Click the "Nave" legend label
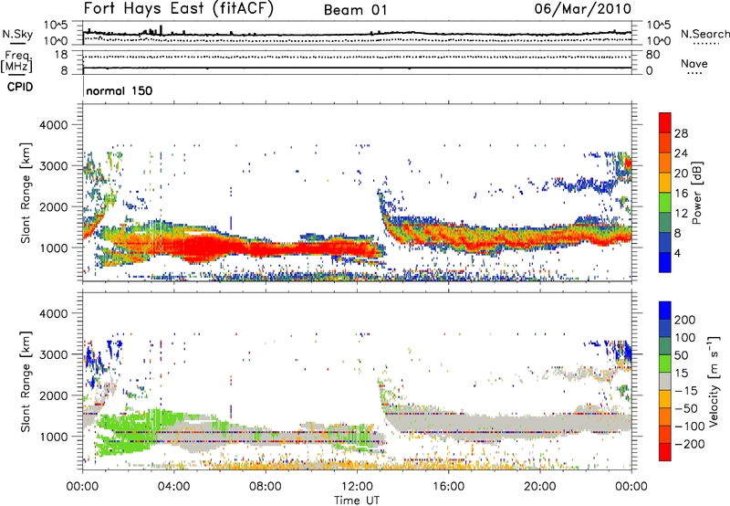This screenshot has width=730, height=506. click(x=693, y=63)
